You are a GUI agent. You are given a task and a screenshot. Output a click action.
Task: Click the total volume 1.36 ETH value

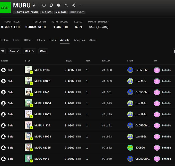point(61,27)
